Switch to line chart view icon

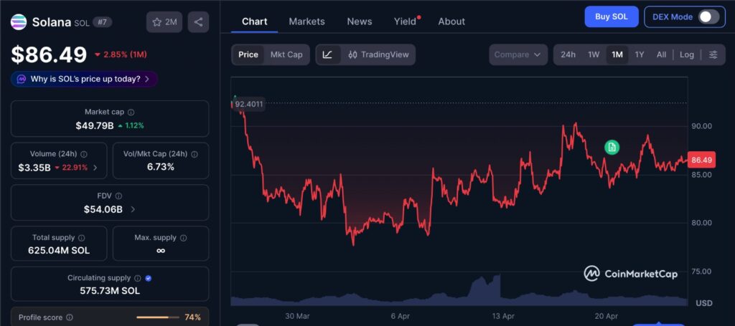(327, 54)
